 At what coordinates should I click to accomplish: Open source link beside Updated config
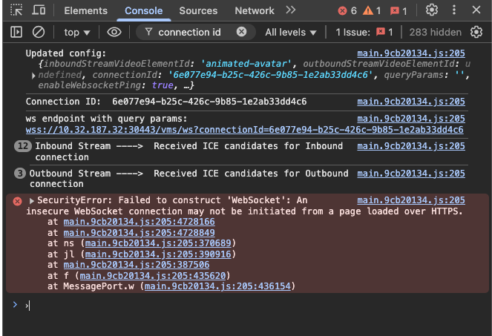coord(411,53)
